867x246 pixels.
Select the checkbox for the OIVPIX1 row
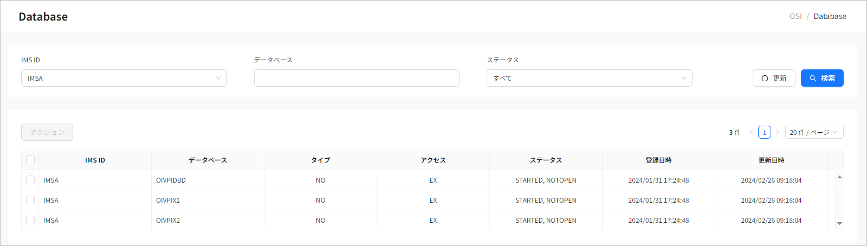tap(30, 200)
